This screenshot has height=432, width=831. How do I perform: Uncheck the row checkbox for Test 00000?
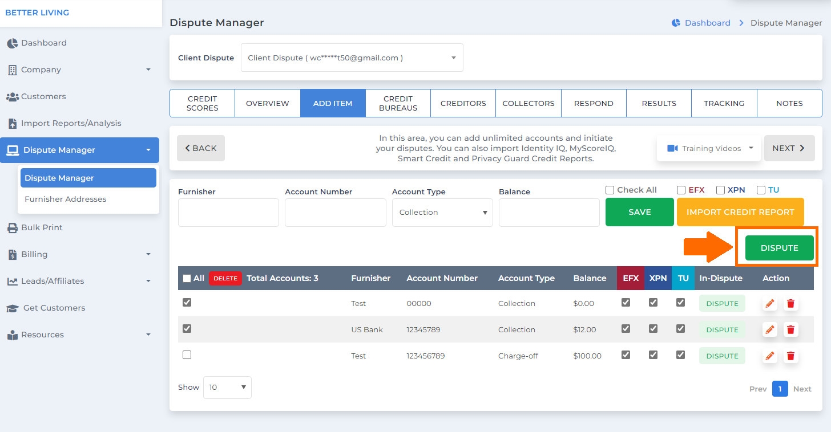187,303
